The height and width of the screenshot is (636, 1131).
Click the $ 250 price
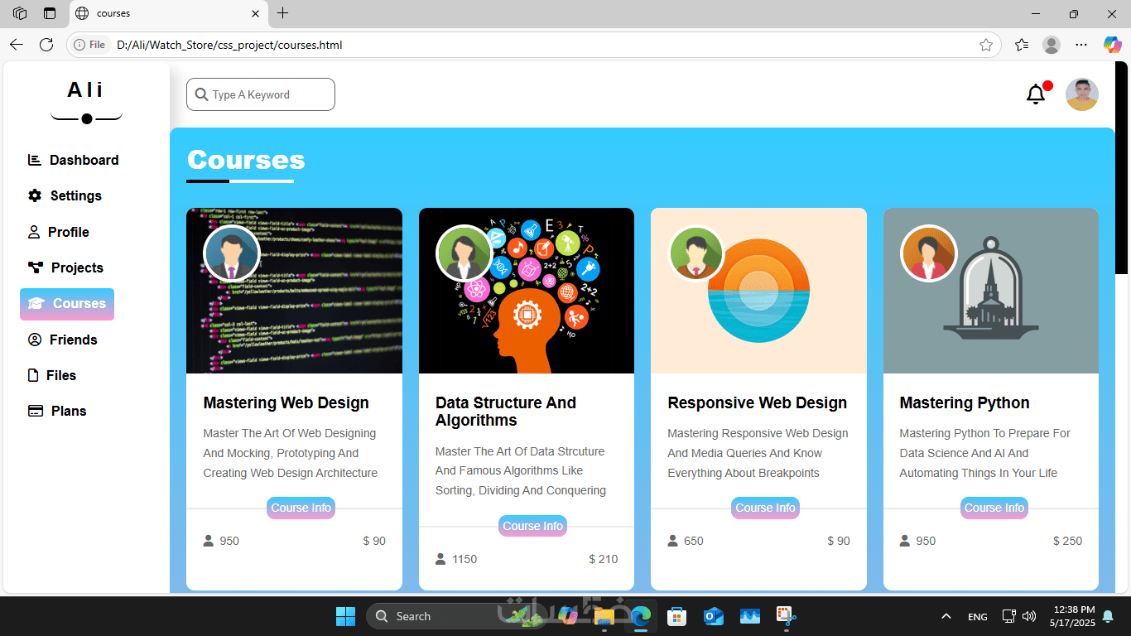pos(1067,541)
